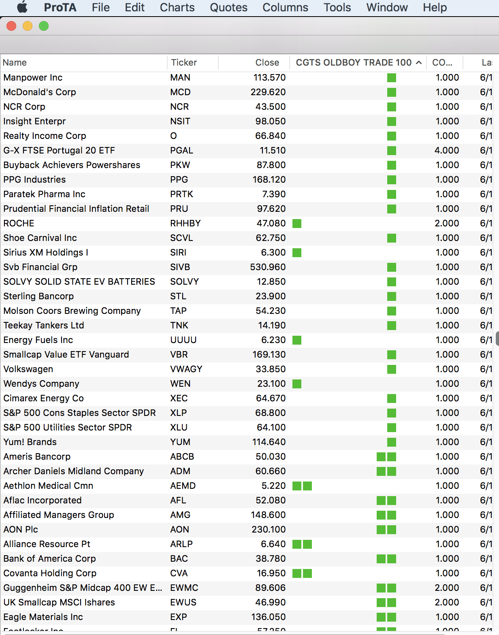Select S&P 500 Cons Staples Sector SPDR
Viewport: 499px width, 635px height.
pos(247,413)
